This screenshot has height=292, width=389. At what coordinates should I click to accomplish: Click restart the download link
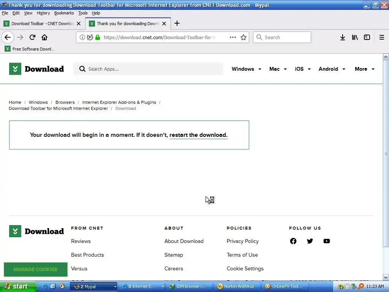[198, 135]
